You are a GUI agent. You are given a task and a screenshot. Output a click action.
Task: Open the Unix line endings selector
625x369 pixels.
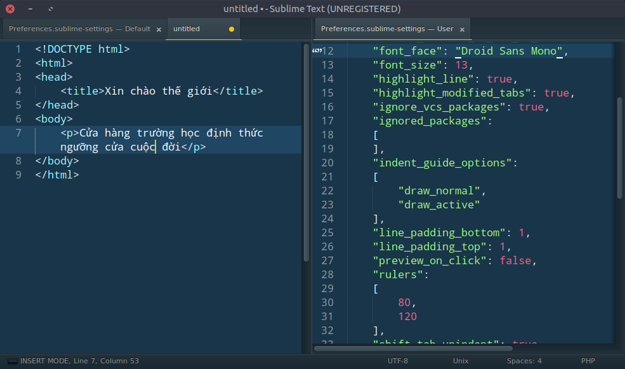(461, 361)
